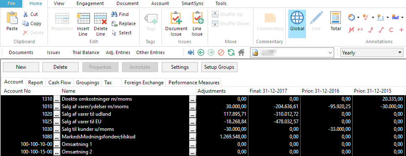Viewport: 406px width, 156px height.
Task: Click the green Back arrow
Action: (x=200, y=53)
